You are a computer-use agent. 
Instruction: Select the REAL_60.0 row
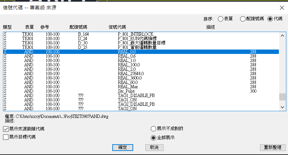141,83
